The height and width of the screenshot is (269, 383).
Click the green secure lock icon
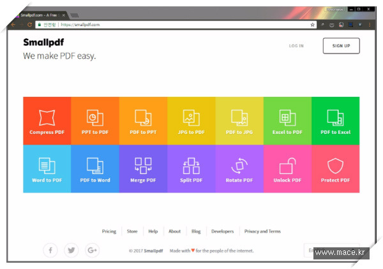40,25
